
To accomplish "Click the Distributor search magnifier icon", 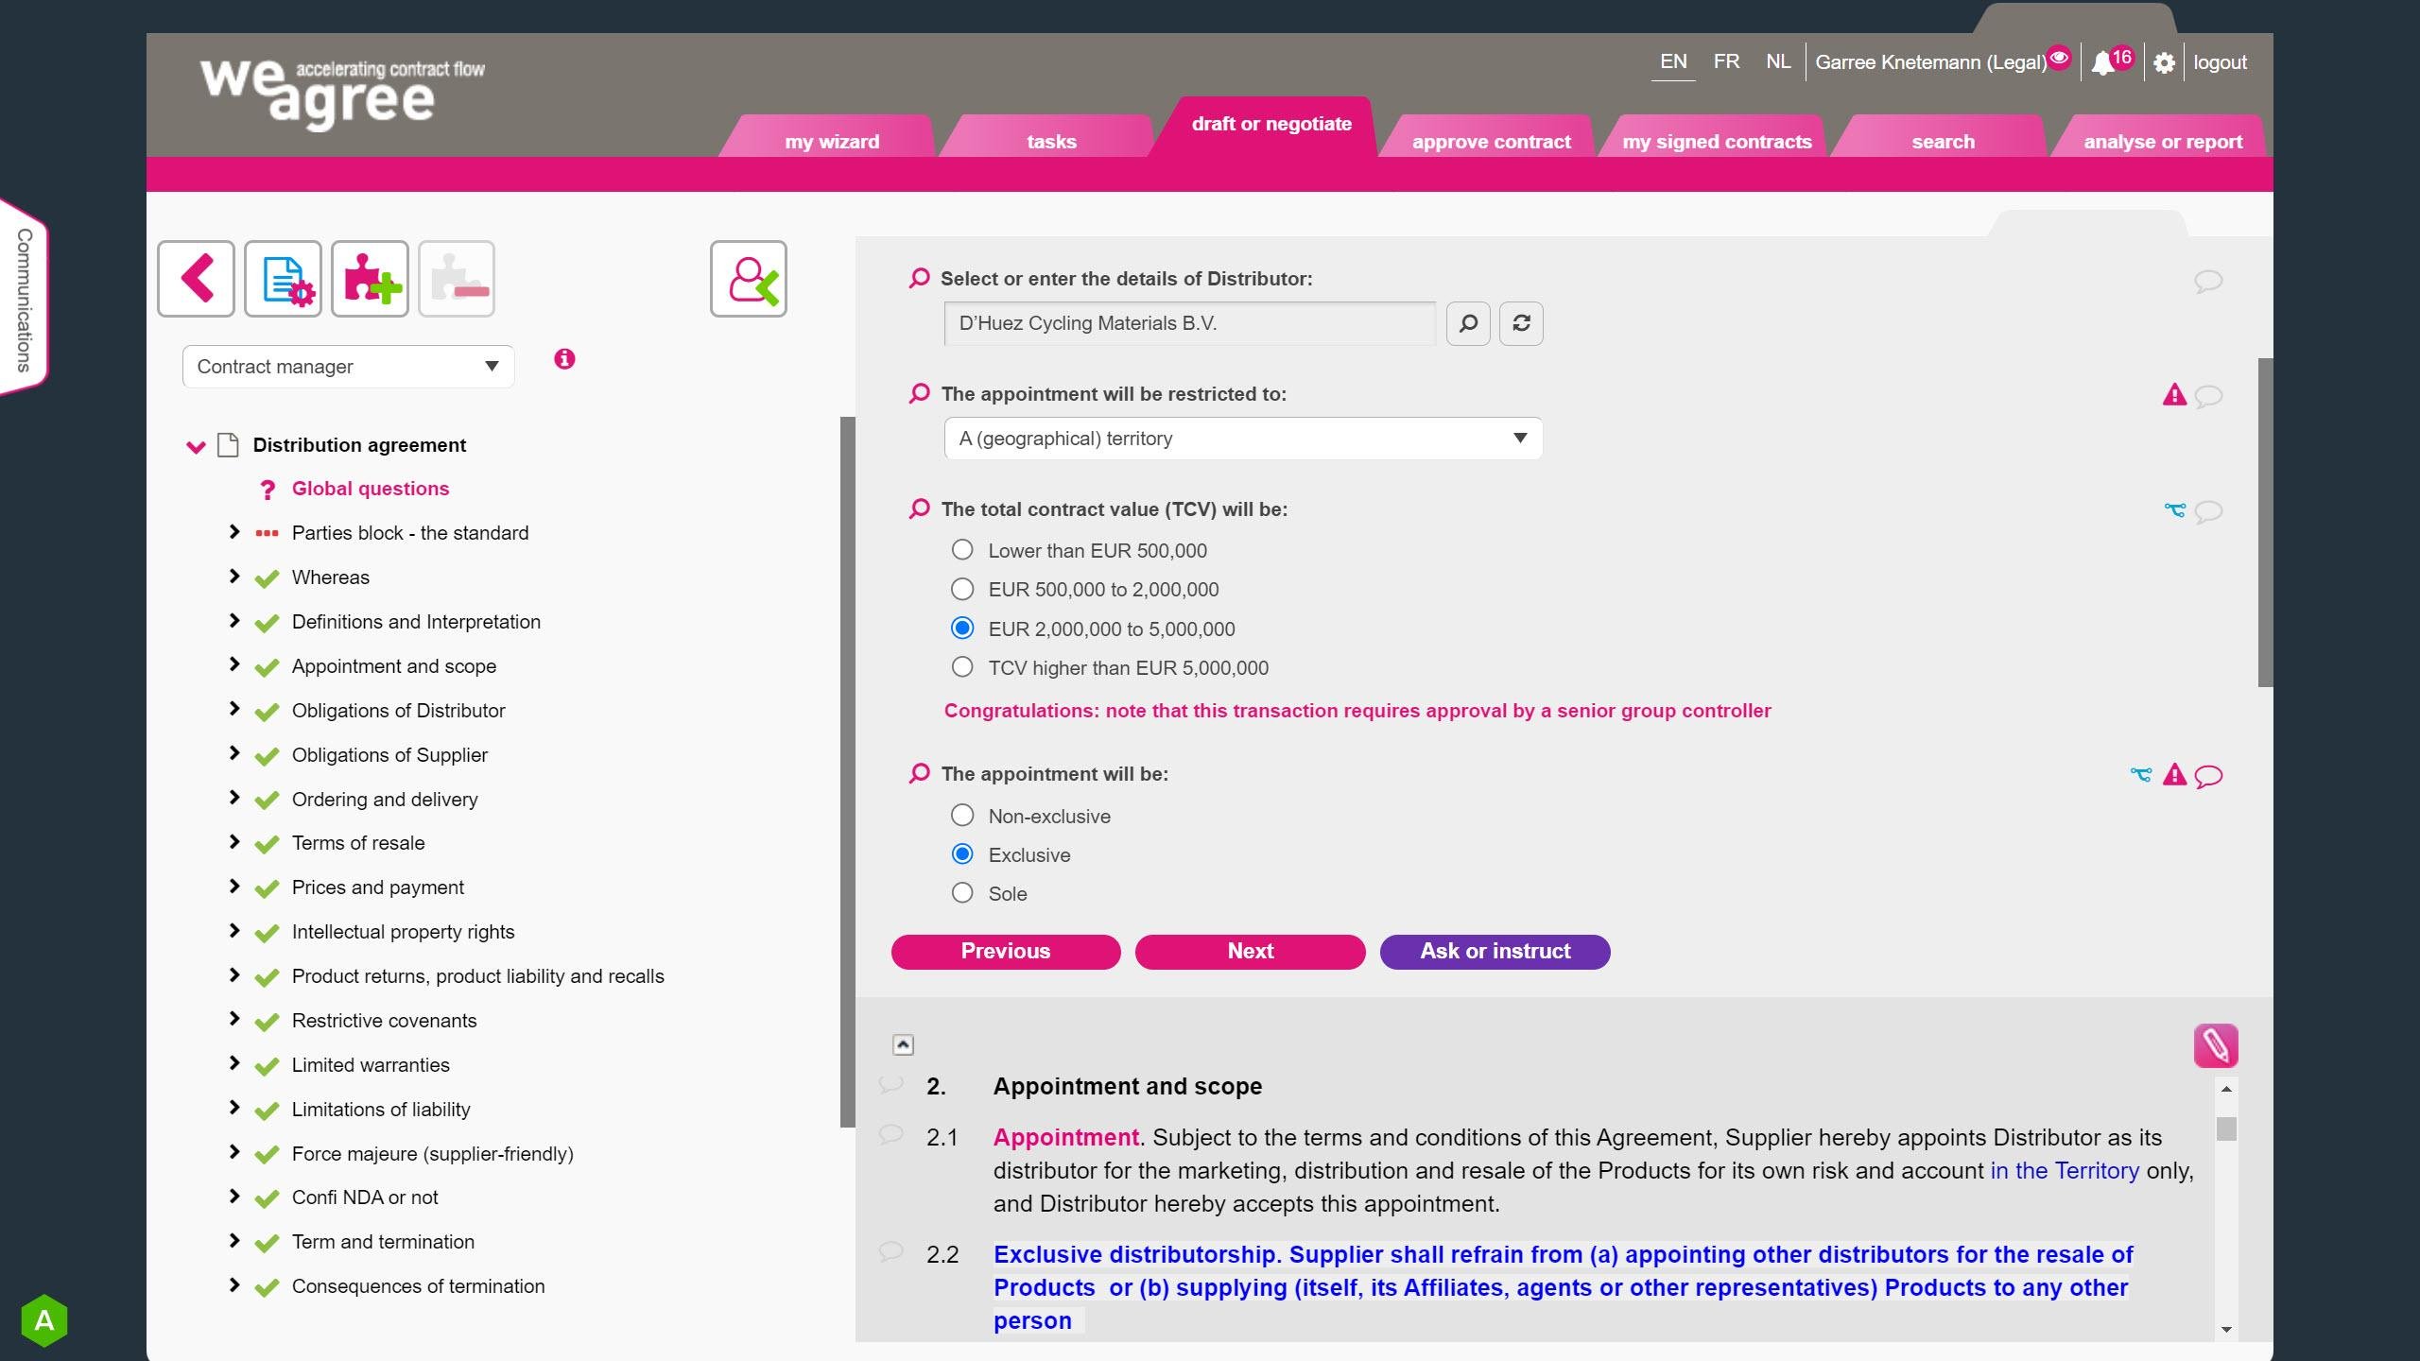I will click(x=1467, y=324).
